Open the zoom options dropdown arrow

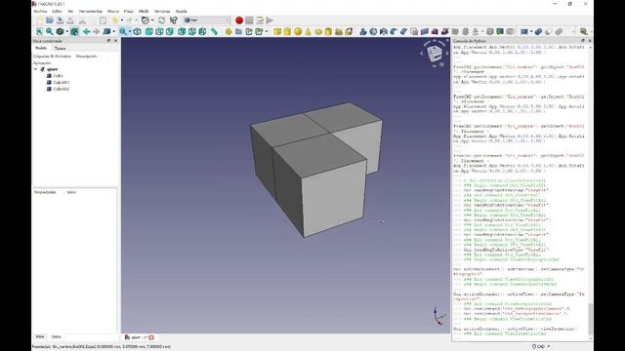pyautogui.click(x=130, y=31)
